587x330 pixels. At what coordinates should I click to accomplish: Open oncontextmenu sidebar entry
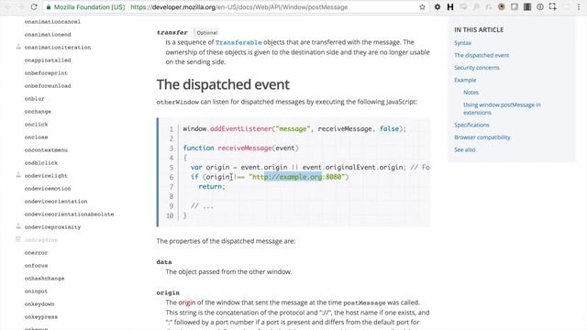pos(46,150)
